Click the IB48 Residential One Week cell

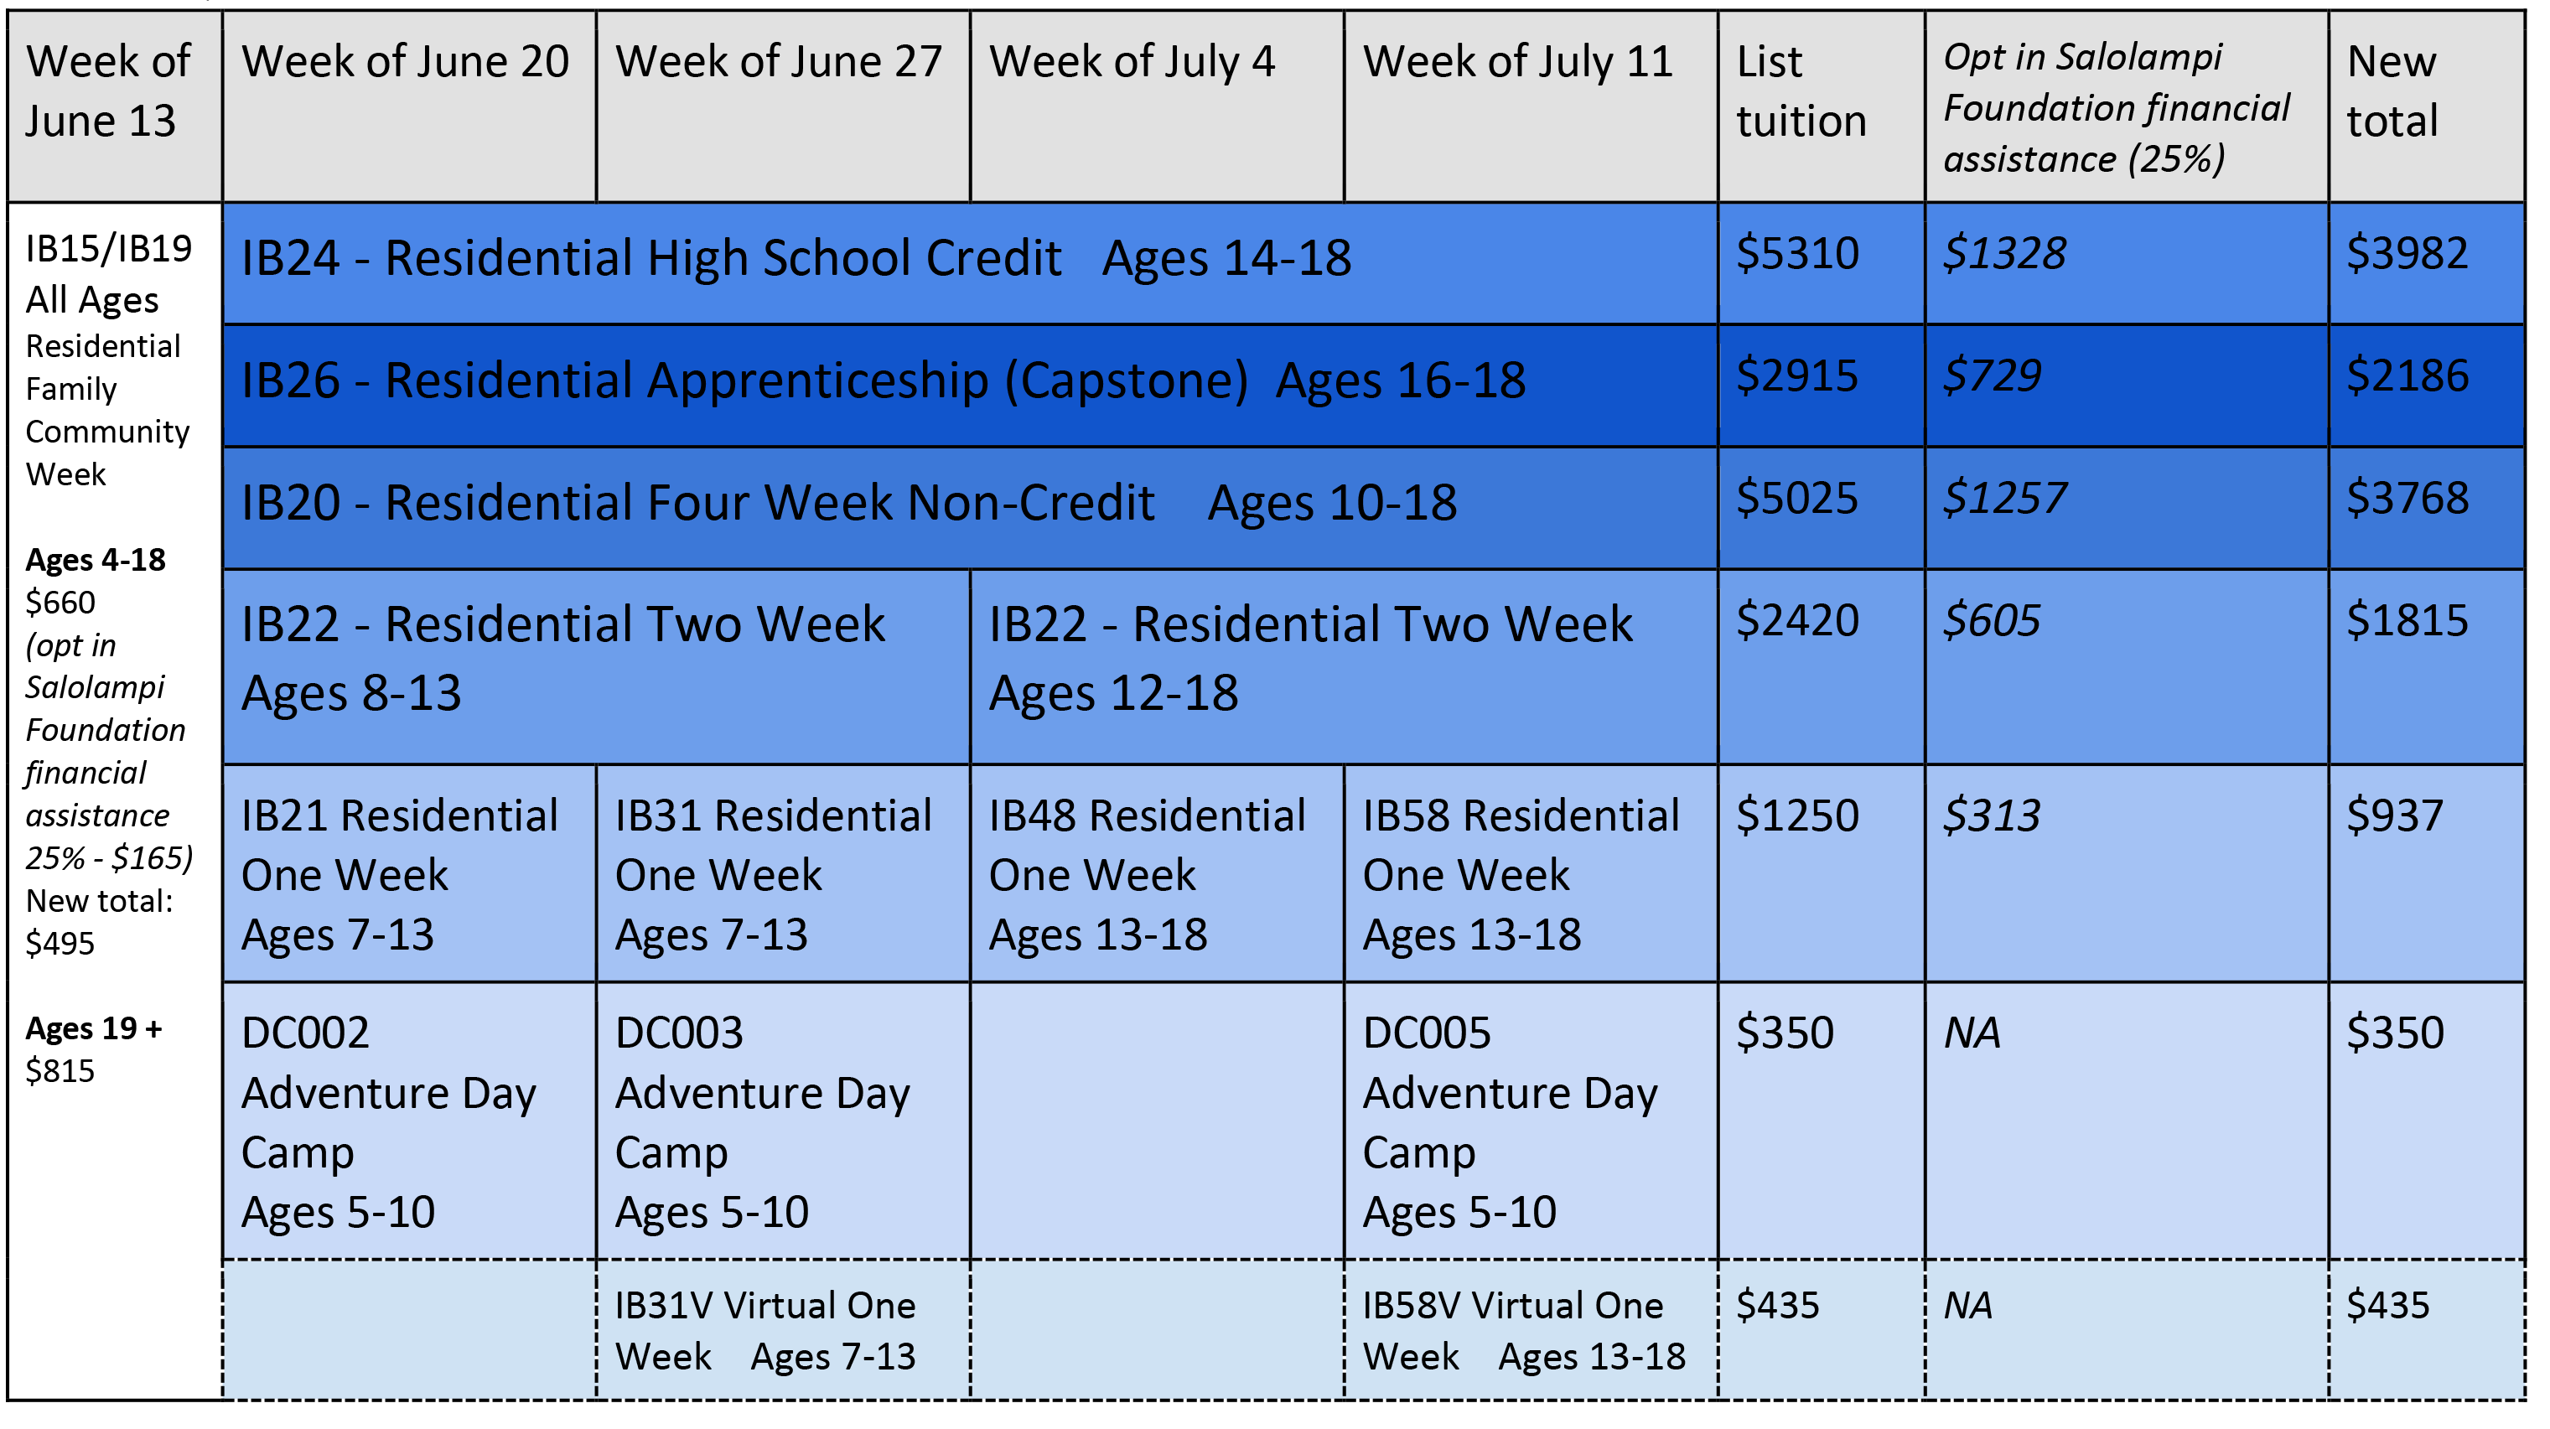(1148, 876)
